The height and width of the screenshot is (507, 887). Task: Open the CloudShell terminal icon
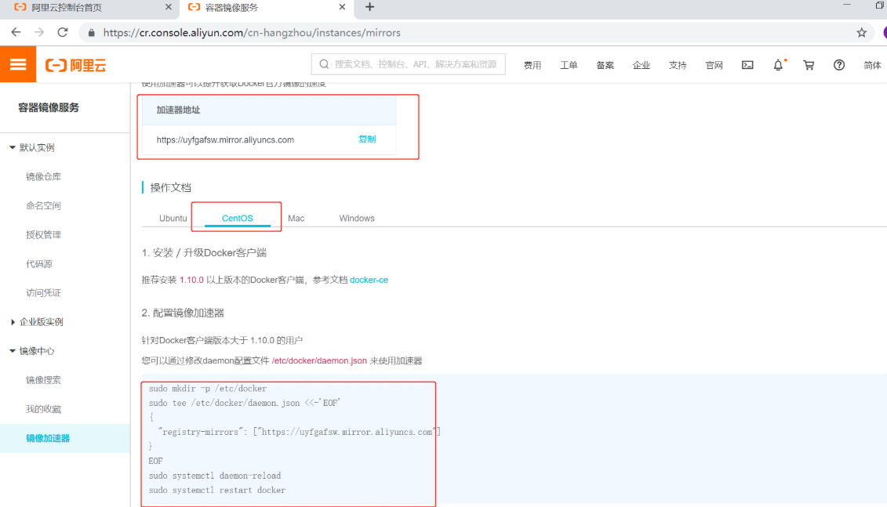(x=747, y=65)
